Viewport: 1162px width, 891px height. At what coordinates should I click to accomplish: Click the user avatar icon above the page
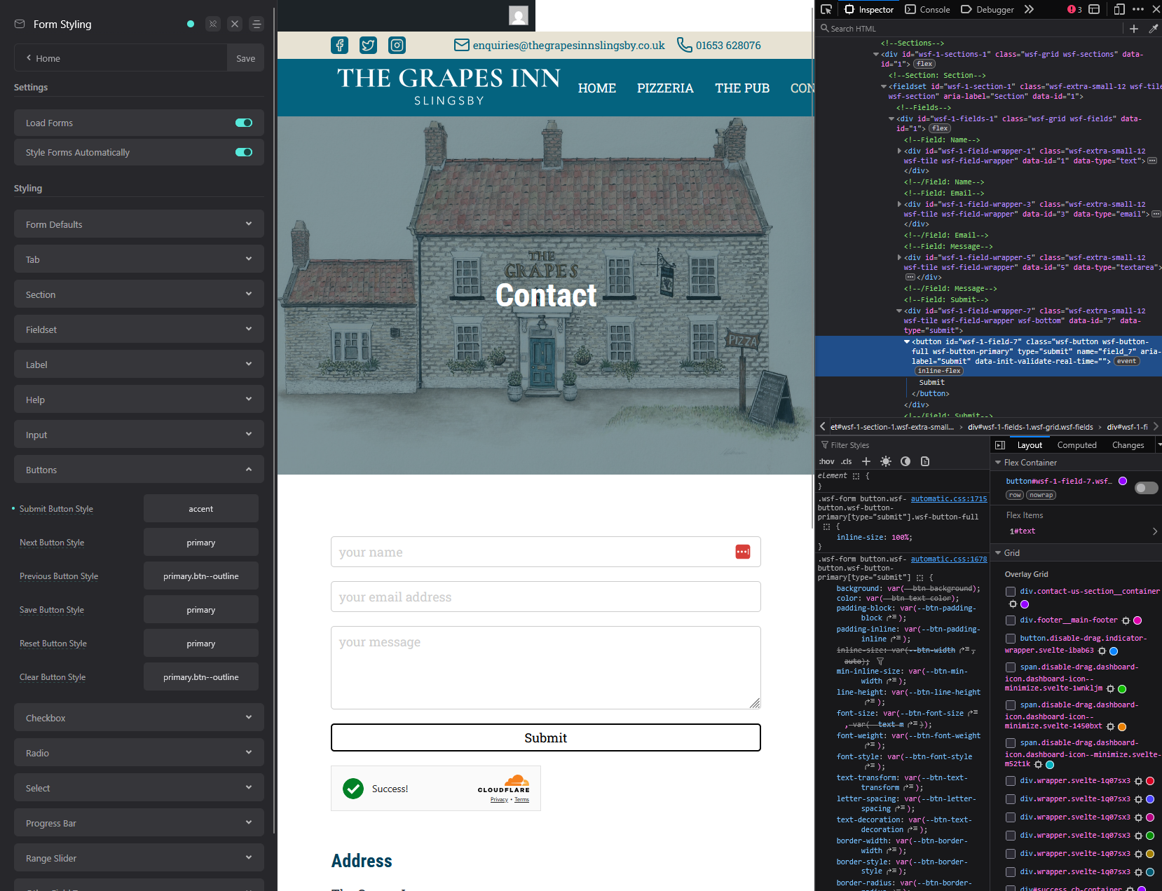(519, 15)
